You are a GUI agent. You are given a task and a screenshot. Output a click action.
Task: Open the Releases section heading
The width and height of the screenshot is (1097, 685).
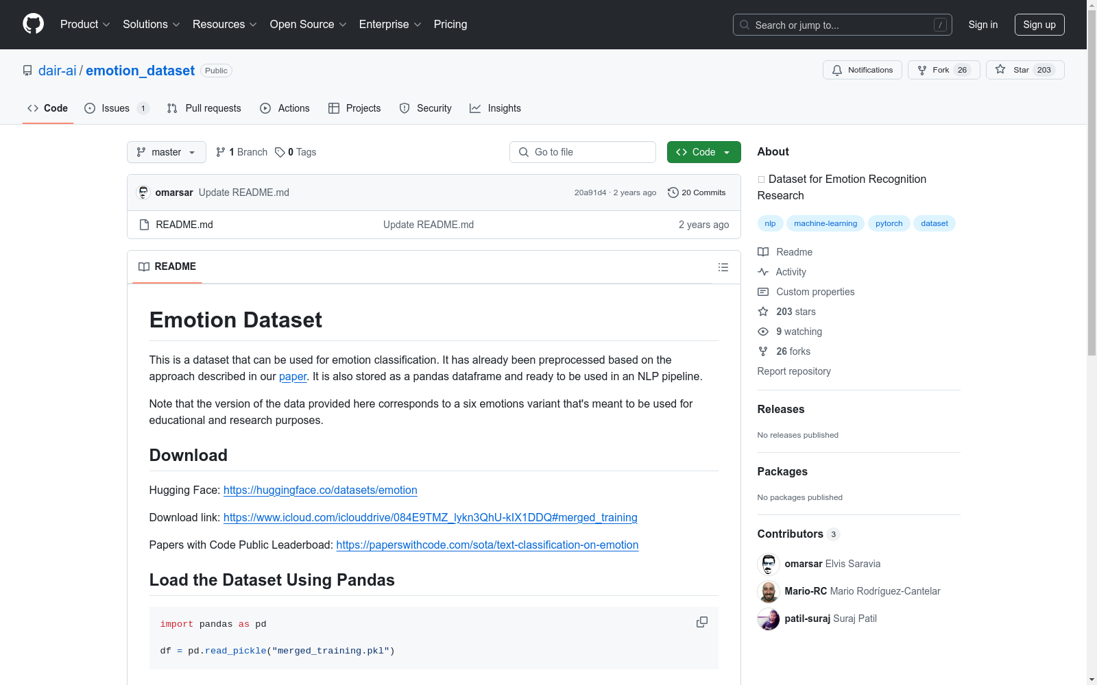(x=781, y=409)
